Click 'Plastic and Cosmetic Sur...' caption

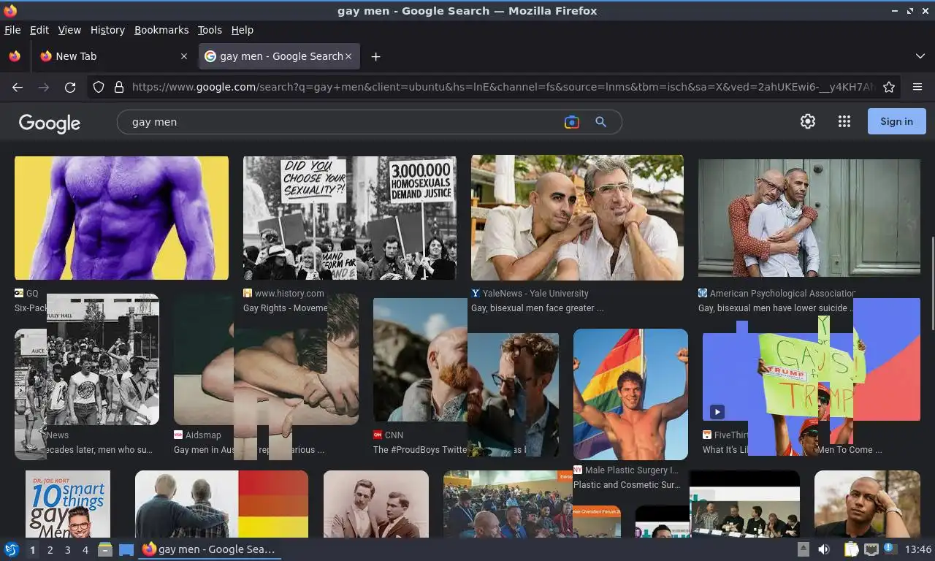[x=627, y=485]
